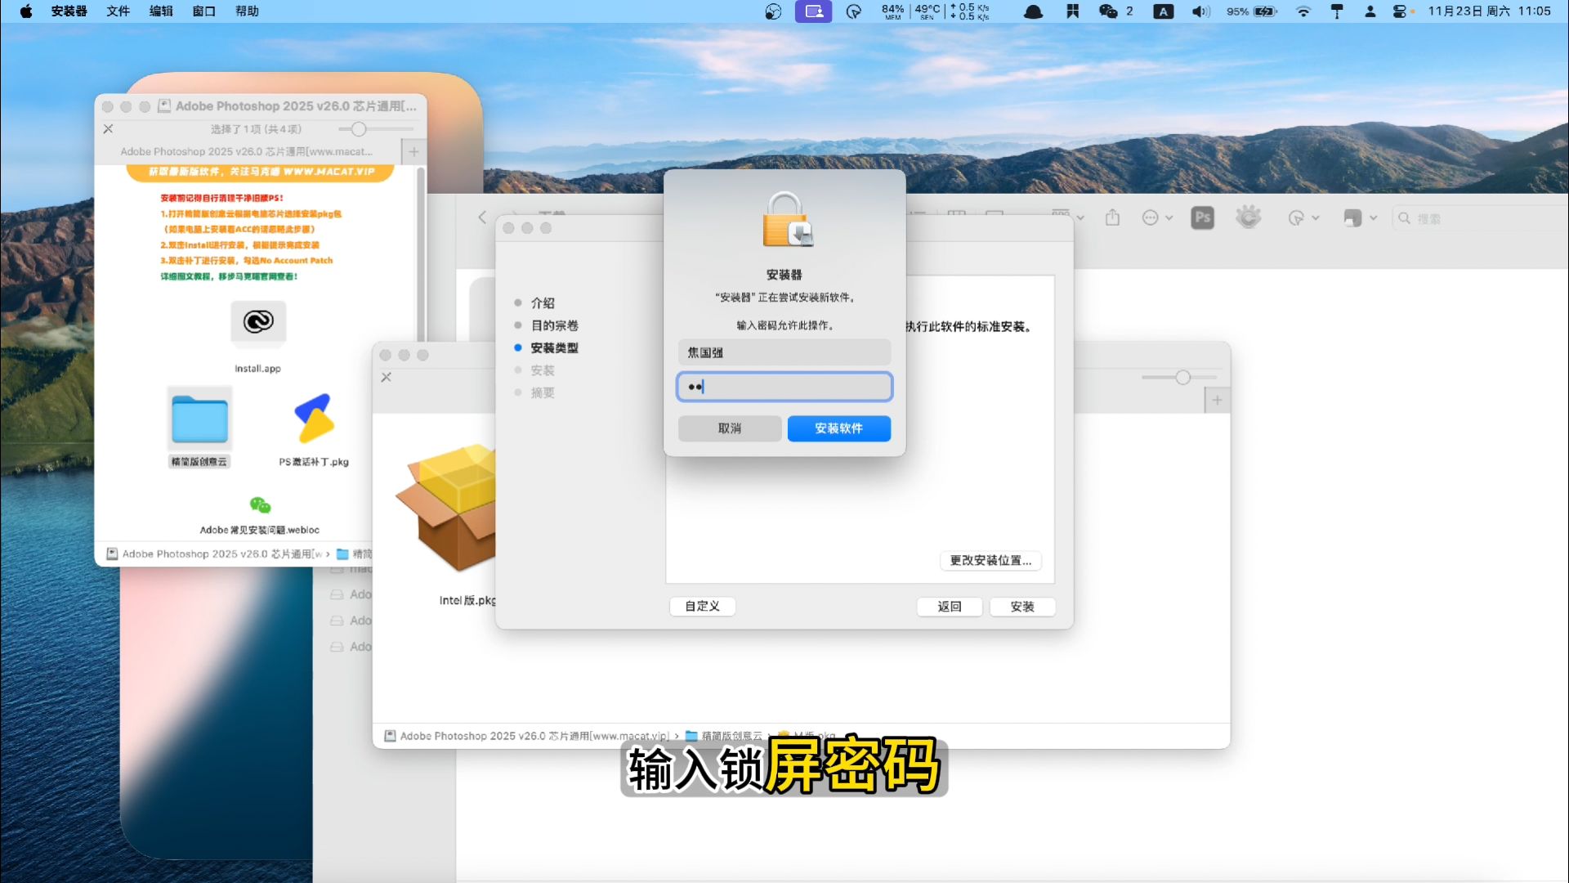Click the screen sharing icon highlighted in menu bar
Viewport: 1569px width, 883px height.
pyautogui.click(x=813, y=11)
